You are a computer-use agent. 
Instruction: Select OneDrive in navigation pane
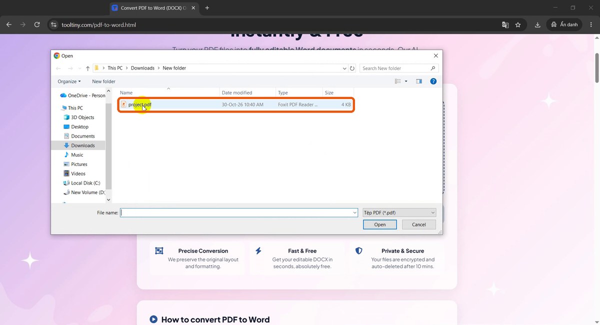82,95
